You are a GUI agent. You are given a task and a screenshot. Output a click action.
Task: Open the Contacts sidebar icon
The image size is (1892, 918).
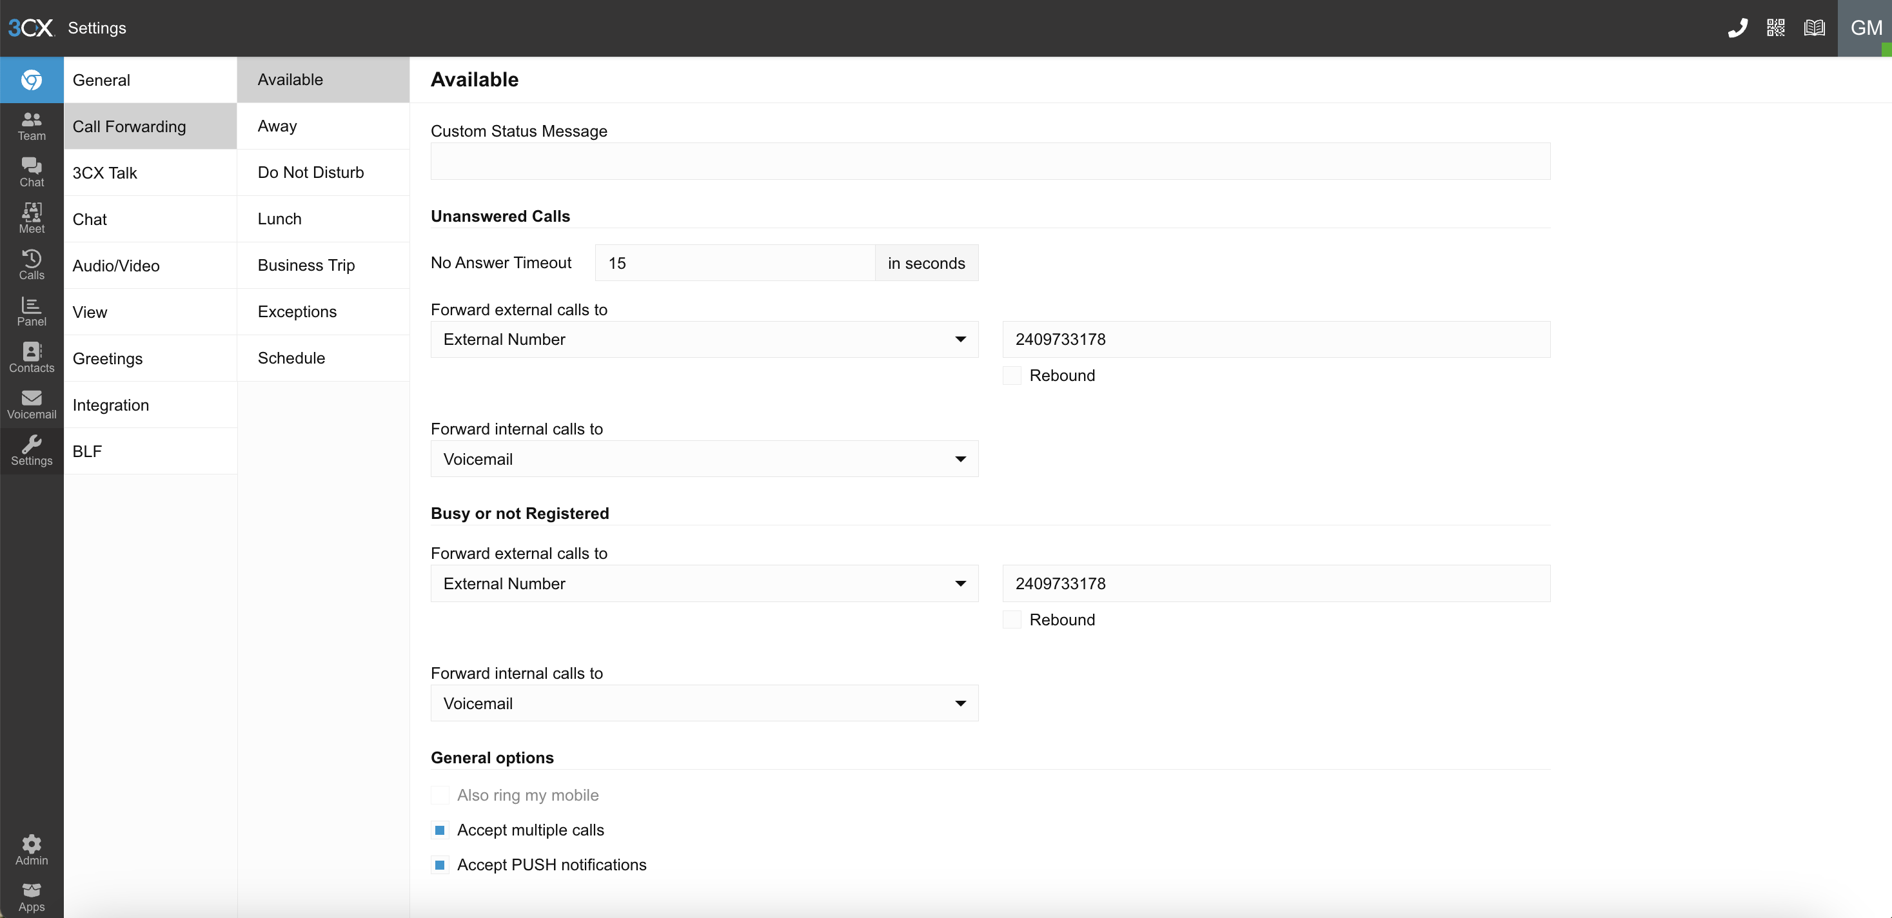click(x=32, y=358)
